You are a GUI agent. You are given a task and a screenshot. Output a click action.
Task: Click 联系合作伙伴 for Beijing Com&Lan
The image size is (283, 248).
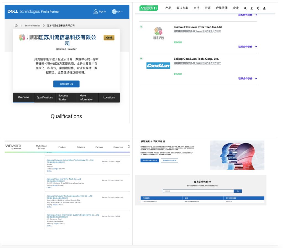tap(247, 79)
